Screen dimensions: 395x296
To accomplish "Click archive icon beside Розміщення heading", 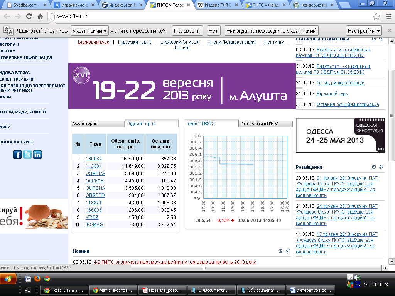I will pos(381,167).
